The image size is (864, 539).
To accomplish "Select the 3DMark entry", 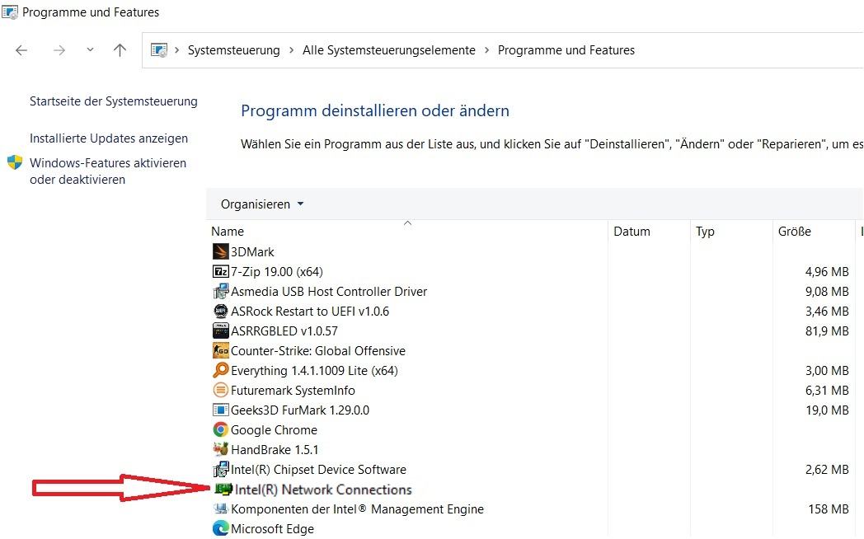I will [252, 251].
